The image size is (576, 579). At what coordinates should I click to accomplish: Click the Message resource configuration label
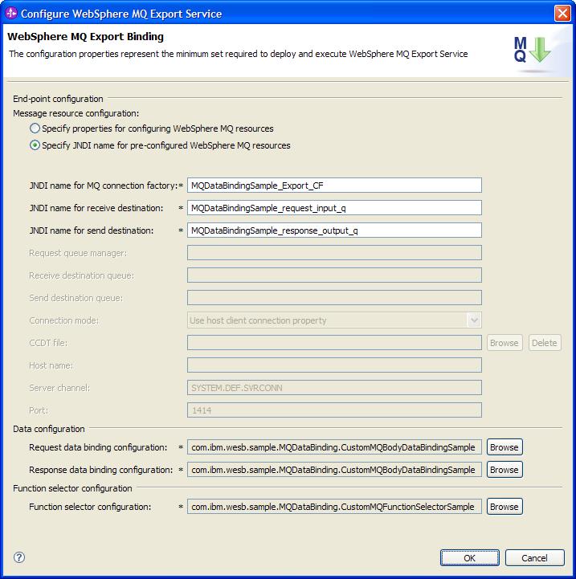coord(76,113)
